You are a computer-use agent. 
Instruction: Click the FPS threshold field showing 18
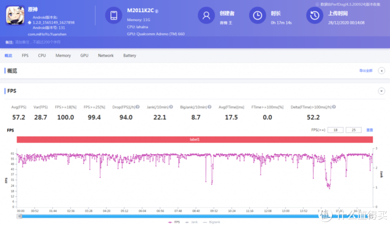(x=336, y=130)
